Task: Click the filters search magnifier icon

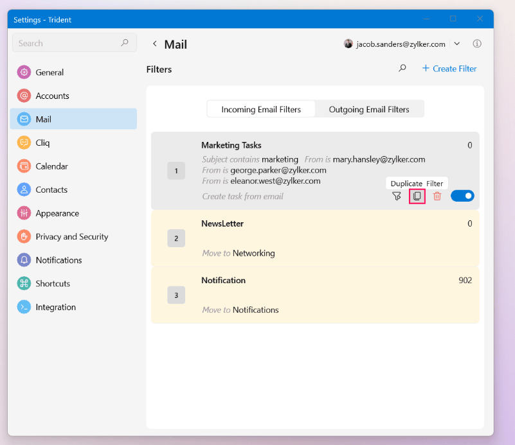Action: click(x=402, y=68)
